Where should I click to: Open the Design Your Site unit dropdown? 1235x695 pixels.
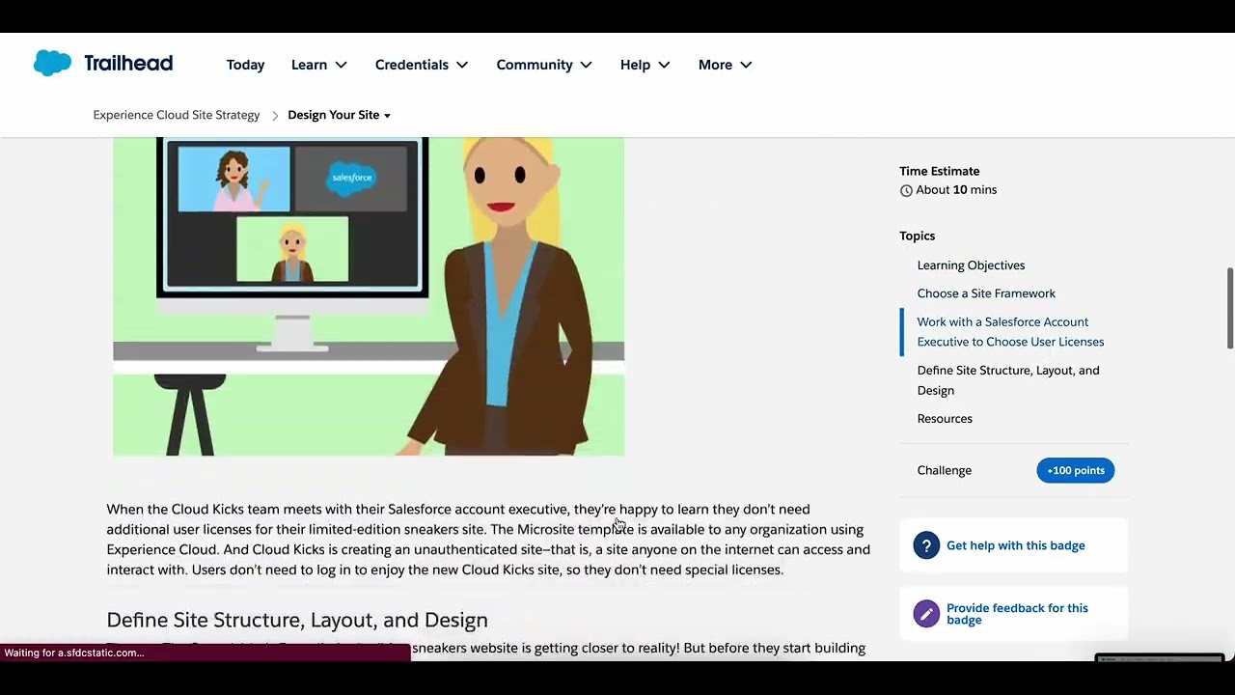coord(339,115)
